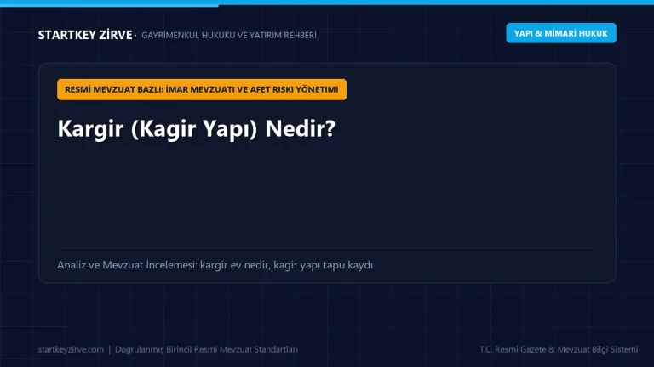Click the Doğrulanmış Birincil Resmi Mevzuat Standartları text
Screen dimensions: 654x367
(x=206, y=349)
